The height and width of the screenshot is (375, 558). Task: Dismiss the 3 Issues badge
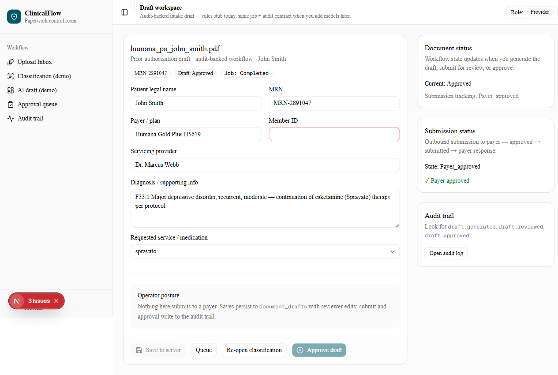pyautogui.click(x=56, y=301)
